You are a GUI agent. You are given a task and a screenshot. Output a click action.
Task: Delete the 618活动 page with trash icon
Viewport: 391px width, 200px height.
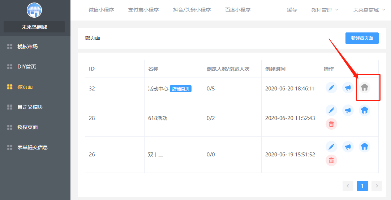tap(331, 124)
